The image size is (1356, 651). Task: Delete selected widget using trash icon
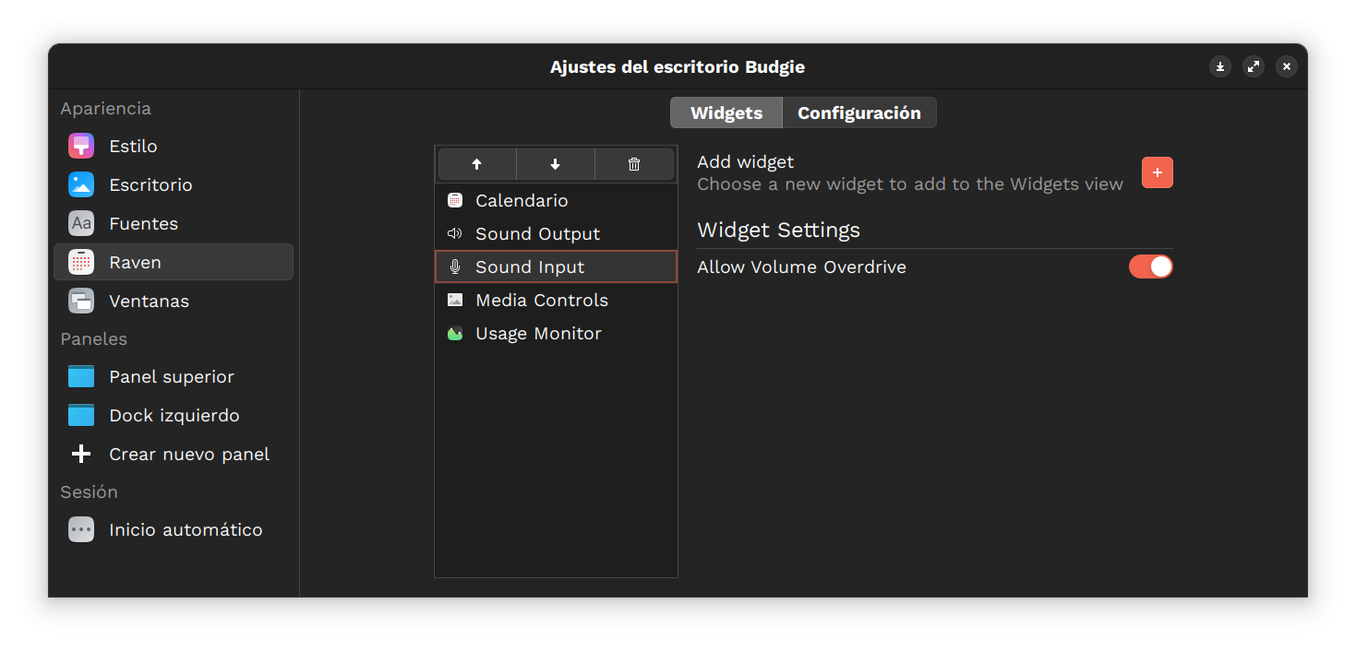633,163
